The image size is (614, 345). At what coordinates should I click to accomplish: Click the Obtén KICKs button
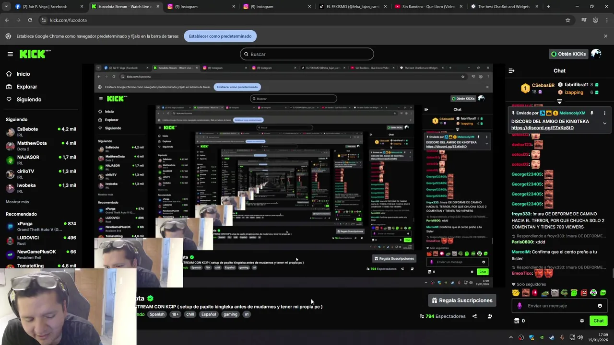click(x=568, y=54)
